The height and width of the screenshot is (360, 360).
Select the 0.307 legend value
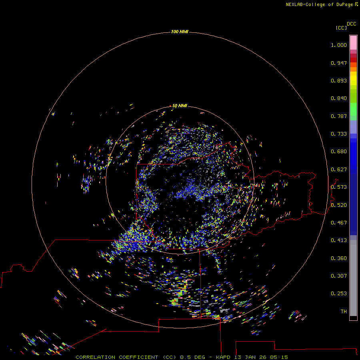(x=339, y=276)
